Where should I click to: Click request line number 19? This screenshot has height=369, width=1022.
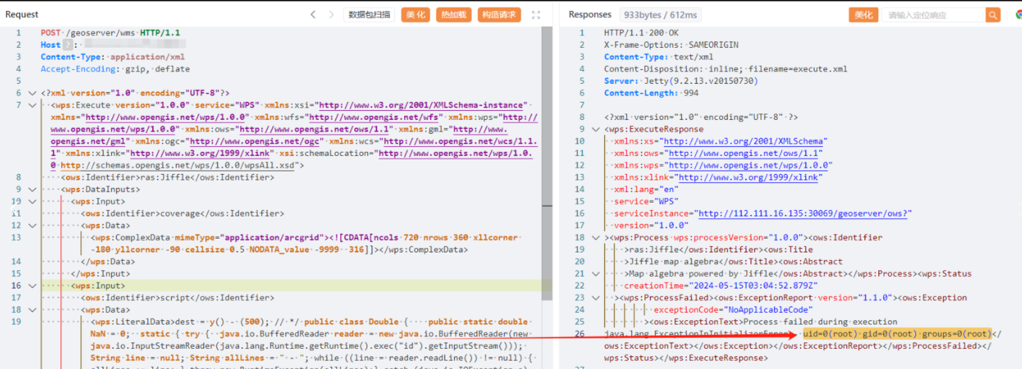tap(17, 322)
